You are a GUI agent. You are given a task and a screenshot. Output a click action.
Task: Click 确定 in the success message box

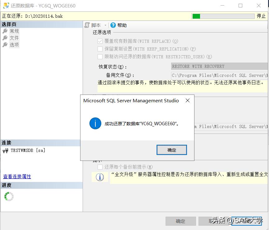(x=171, y=150)
